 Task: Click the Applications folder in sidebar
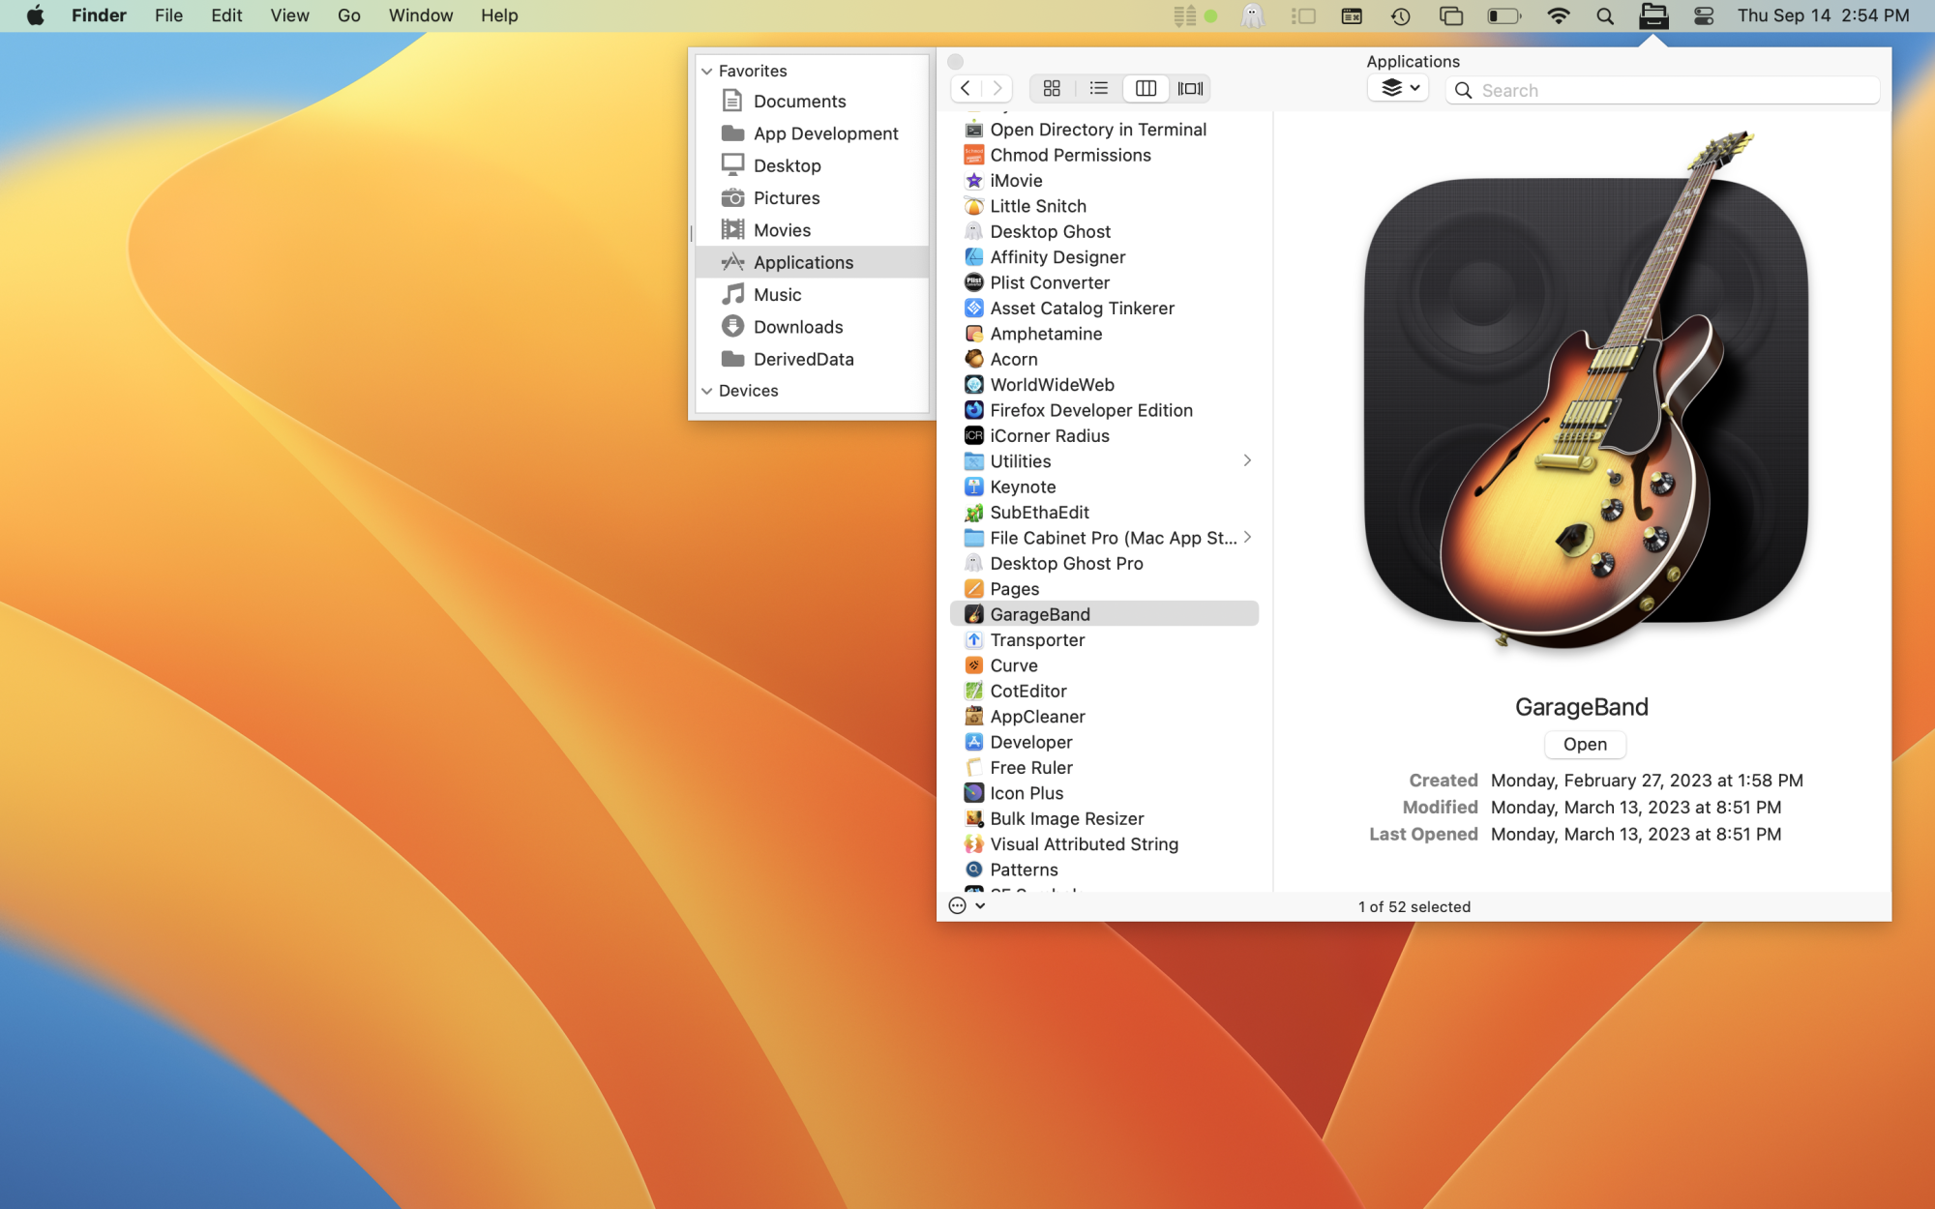pyautogui.click(x=804, y=262)
